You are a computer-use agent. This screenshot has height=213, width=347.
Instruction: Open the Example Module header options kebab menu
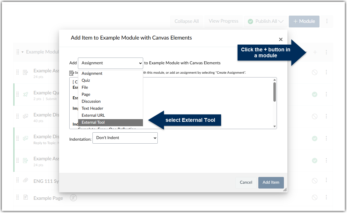tap(326, 52)
